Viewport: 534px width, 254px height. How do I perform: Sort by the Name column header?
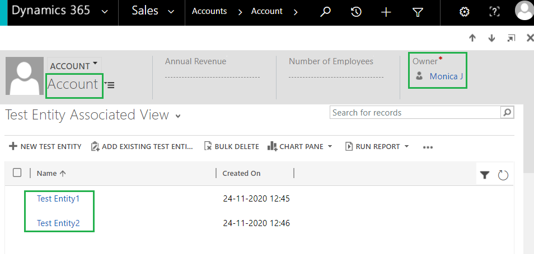pyautogui.click(x=51, y=173)
